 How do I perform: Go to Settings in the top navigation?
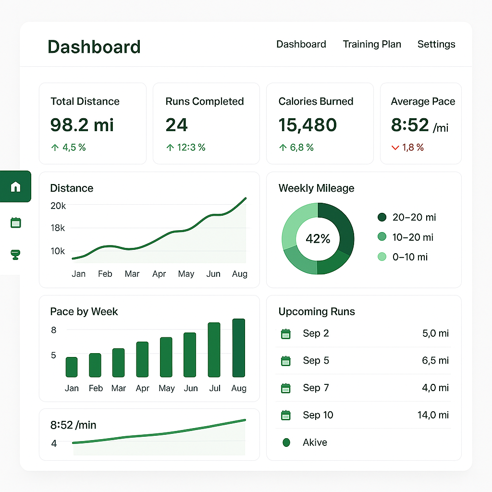436,44
